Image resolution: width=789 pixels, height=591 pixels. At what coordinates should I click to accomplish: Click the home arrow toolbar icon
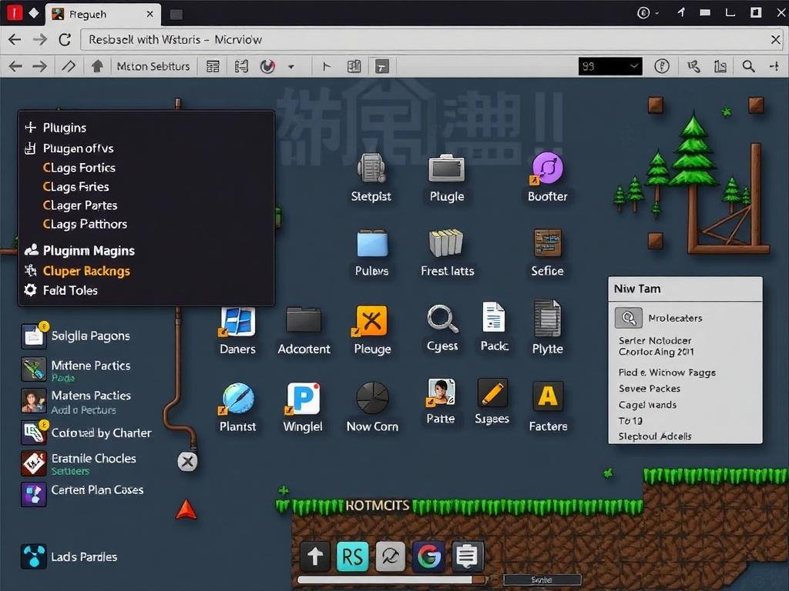click(97, 66)
